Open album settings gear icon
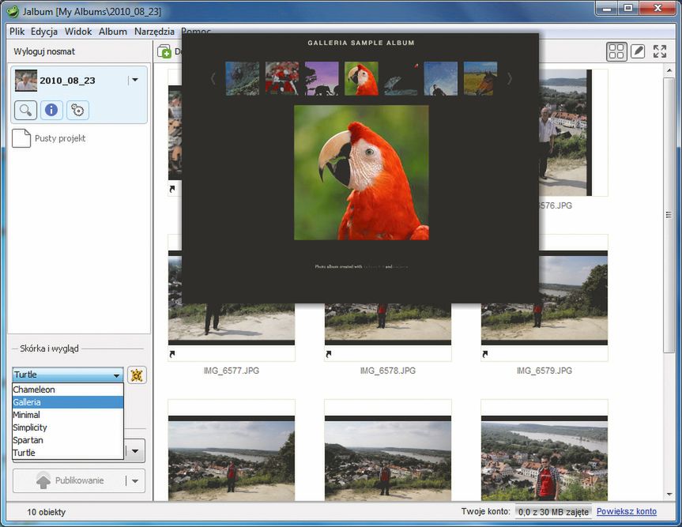The height and width of the screenshot is (527, 682). click(x=78, y=110)
